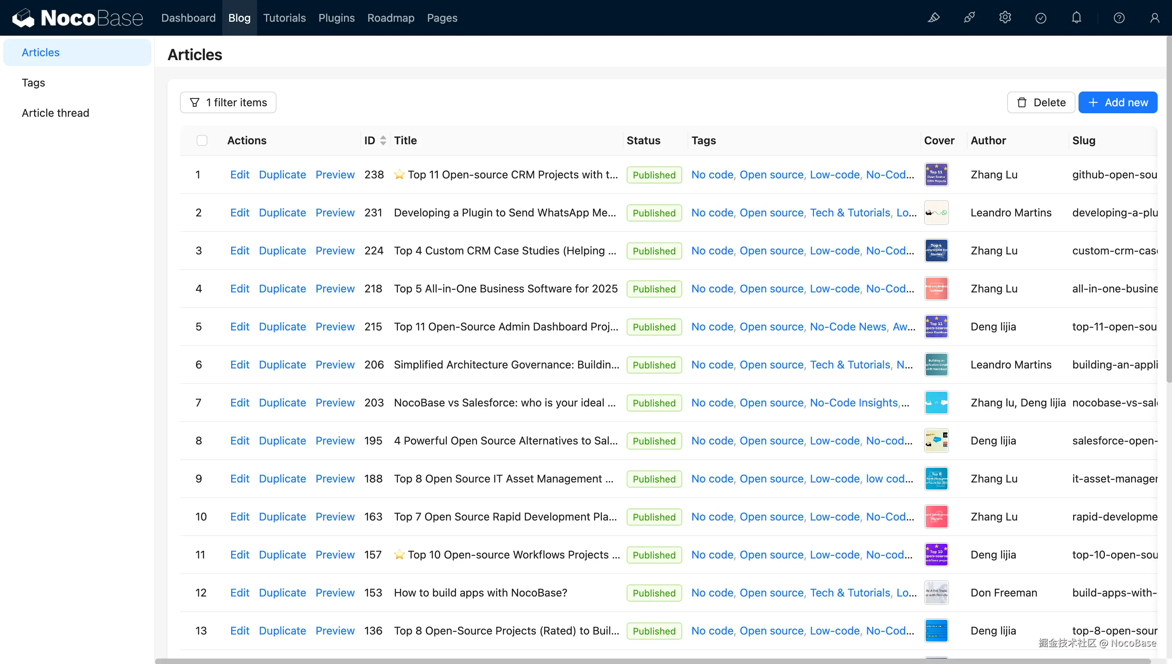Open the Pages menu

pos(443,18)
